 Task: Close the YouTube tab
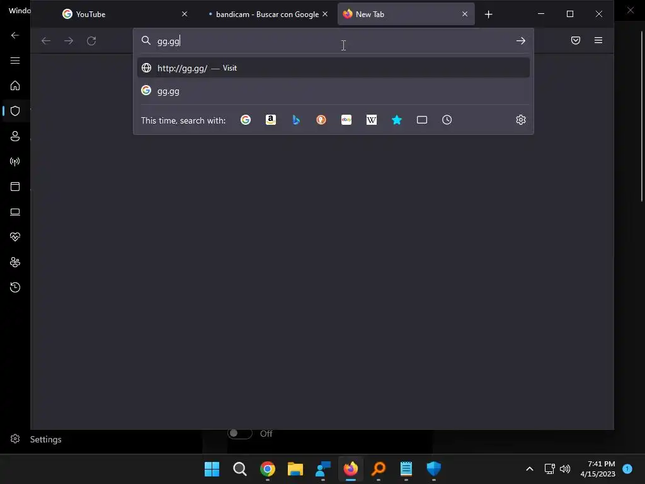point(185,14)
